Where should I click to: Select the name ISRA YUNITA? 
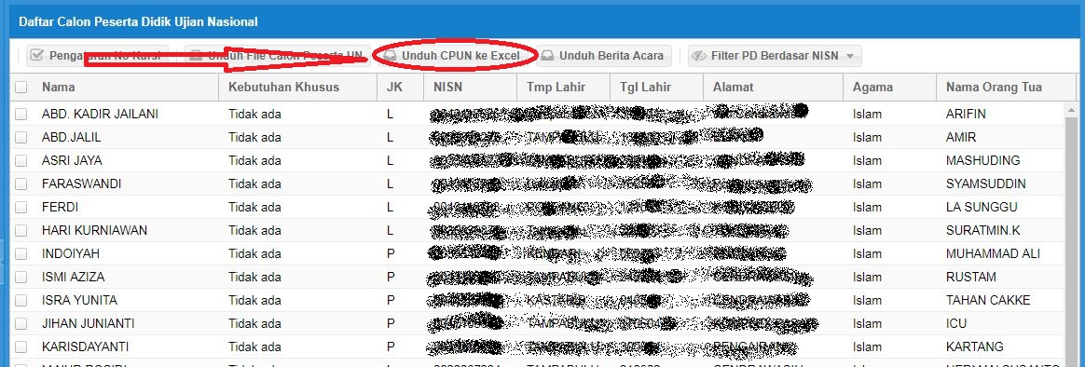point(79,301)
